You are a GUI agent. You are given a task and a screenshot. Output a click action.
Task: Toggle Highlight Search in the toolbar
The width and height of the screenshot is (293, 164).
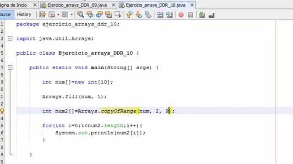coord(109,15)
